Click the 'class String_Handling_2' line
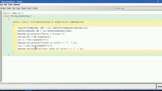 (x=17, y=16)
